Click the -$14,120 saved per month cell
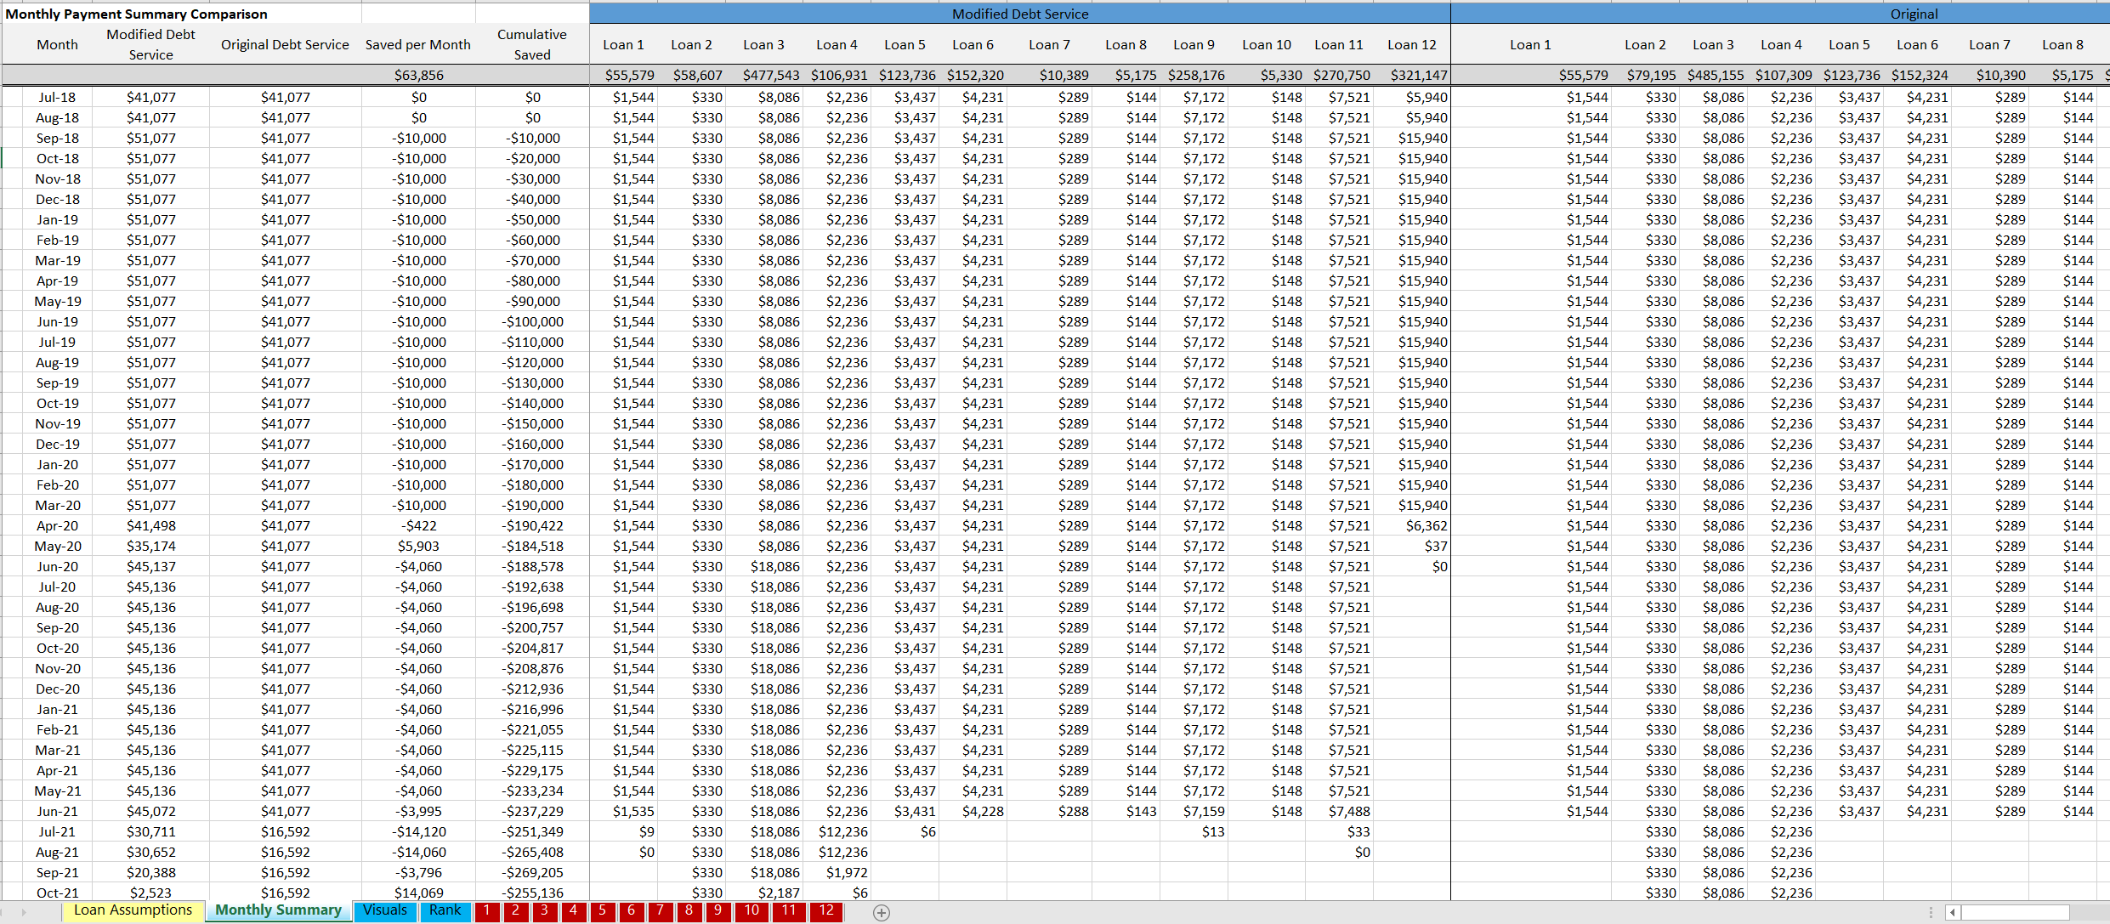Viewport: 2110px width, 924px height. [x=417, y=831]
